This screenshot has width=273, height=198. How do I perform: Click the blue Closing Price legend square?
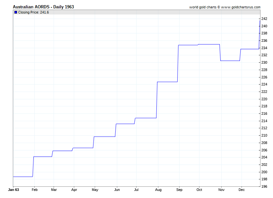pyautogui.click(x=16, y=12)
